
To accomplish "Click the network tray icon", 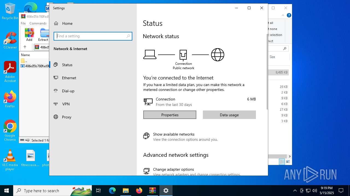I will coord(308,191).
